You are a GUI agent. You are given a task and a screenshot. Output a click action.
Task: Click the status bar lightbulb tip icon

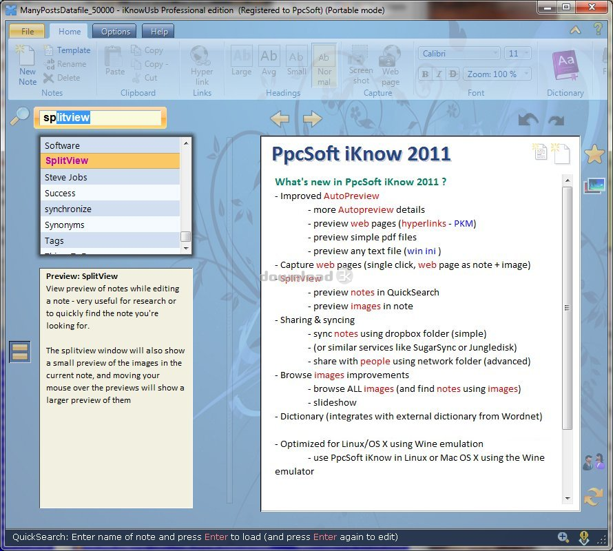583,538
